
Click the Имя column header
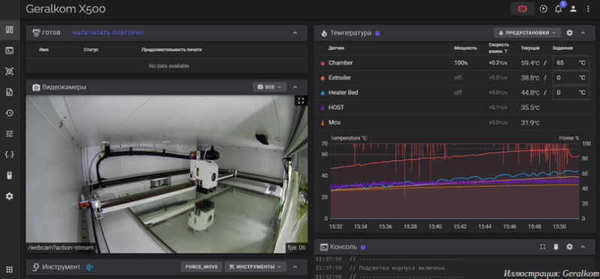[43, 49]
